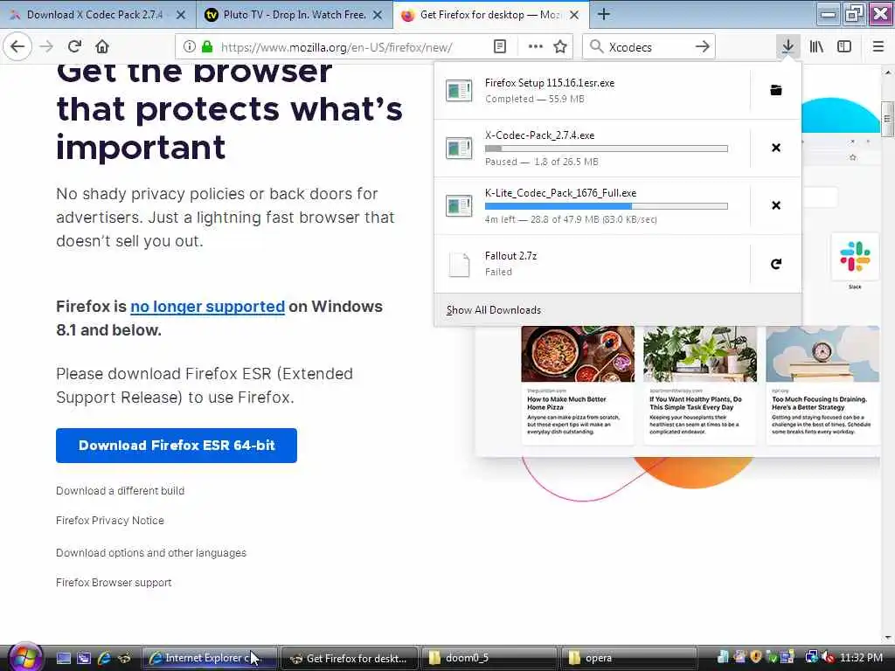Click the Slack icon tile

click(x=855, y=256)
